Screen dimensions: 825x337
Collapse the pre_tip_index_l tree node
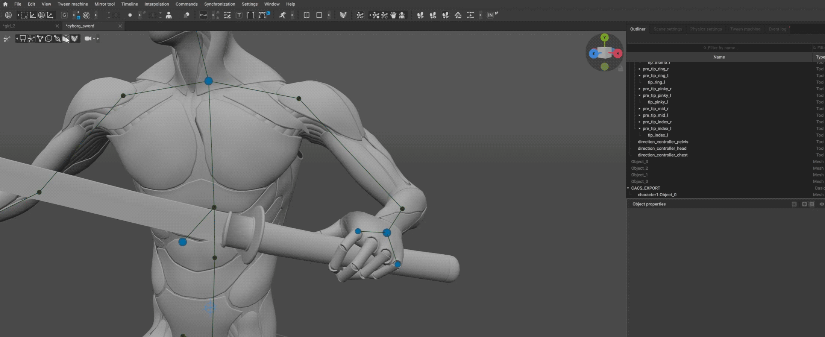(x=639, y=129)
